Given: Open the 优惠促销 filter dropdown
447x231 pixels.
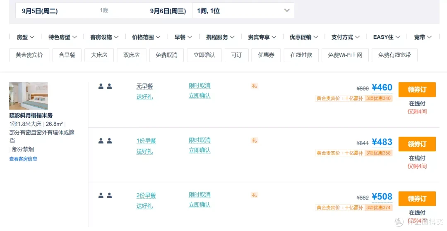Looking at the screenshot, I should (304, 37).
